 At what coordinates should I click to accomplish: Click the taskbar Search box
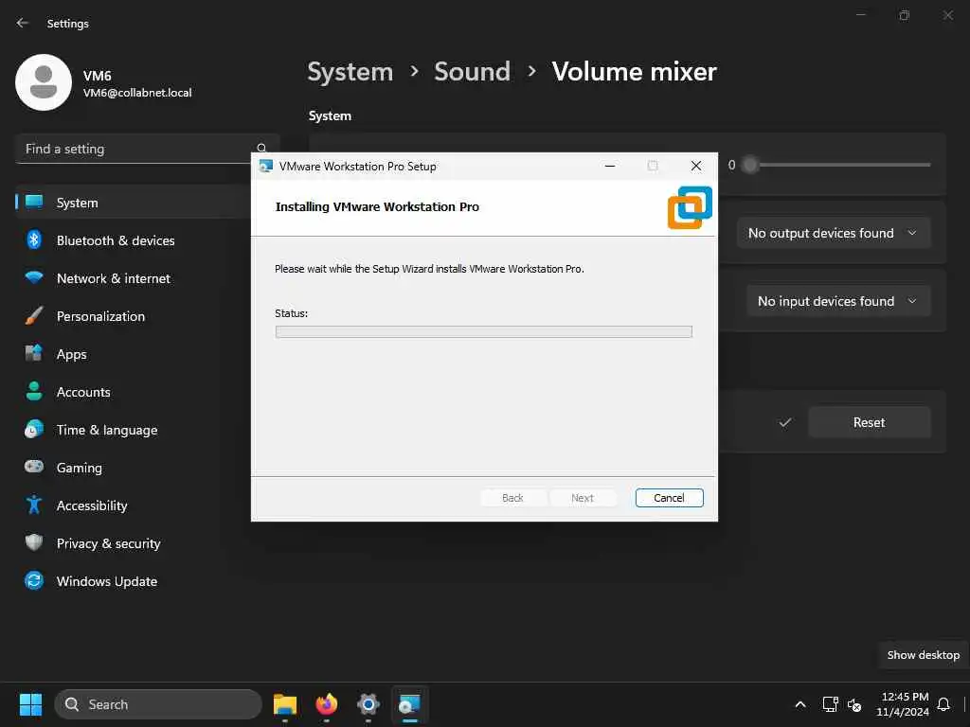pos(158,704)
